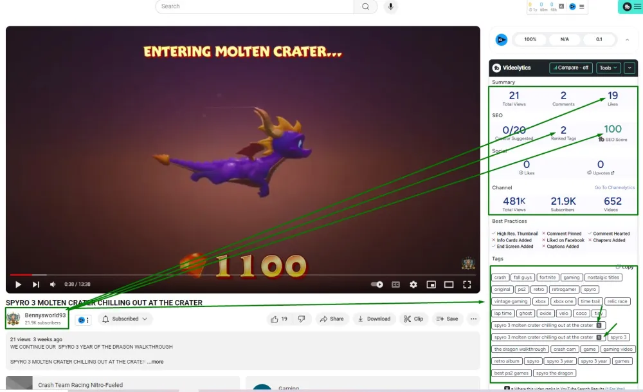Open Crash Team Racing Nitro-Fueled game card
This screenshot has width=643, height=392.
point(123,384)
